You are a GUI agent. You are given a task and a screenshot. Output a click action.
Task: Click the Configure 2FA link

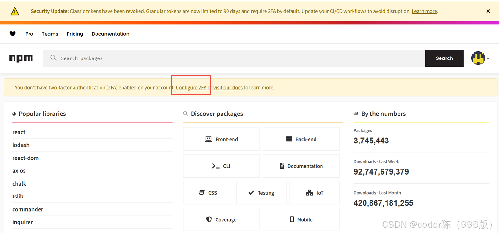[191, 87]
